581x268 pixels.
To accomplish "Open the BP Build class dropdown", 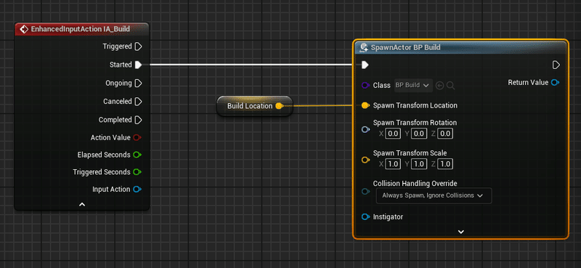I will (413, 85).
